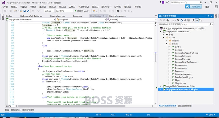Click the Redo arrow icon
Screen dimensions: 219x118
[38, 11]
